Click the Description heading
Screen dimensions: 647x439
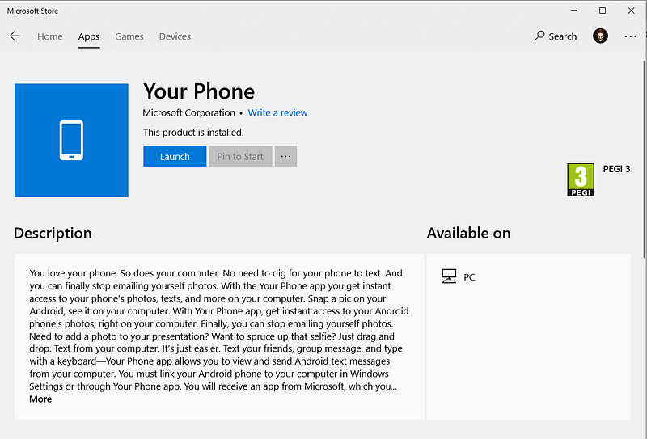click(x=53, y=233)
